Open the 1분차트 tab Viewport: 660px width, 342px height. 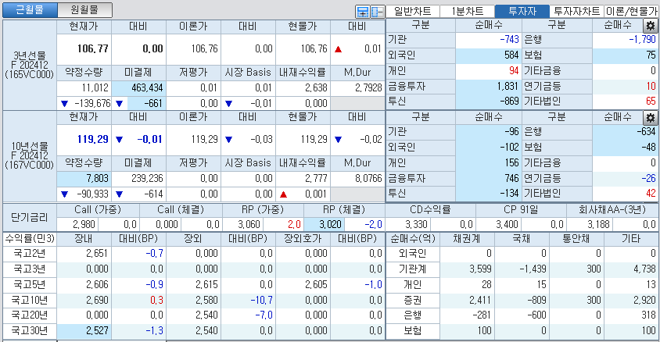(467, 12)
